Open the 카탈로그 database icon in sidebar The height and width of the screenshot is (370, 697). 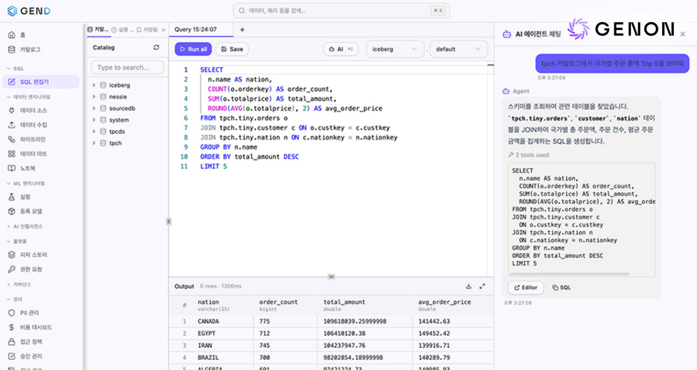11,50
